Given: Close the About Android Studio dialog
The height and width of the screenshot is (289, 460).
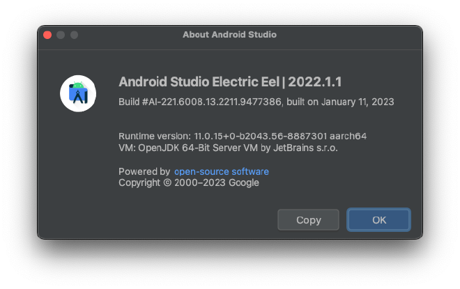Looking at the screenshot, I should click(x=47, y=35).
